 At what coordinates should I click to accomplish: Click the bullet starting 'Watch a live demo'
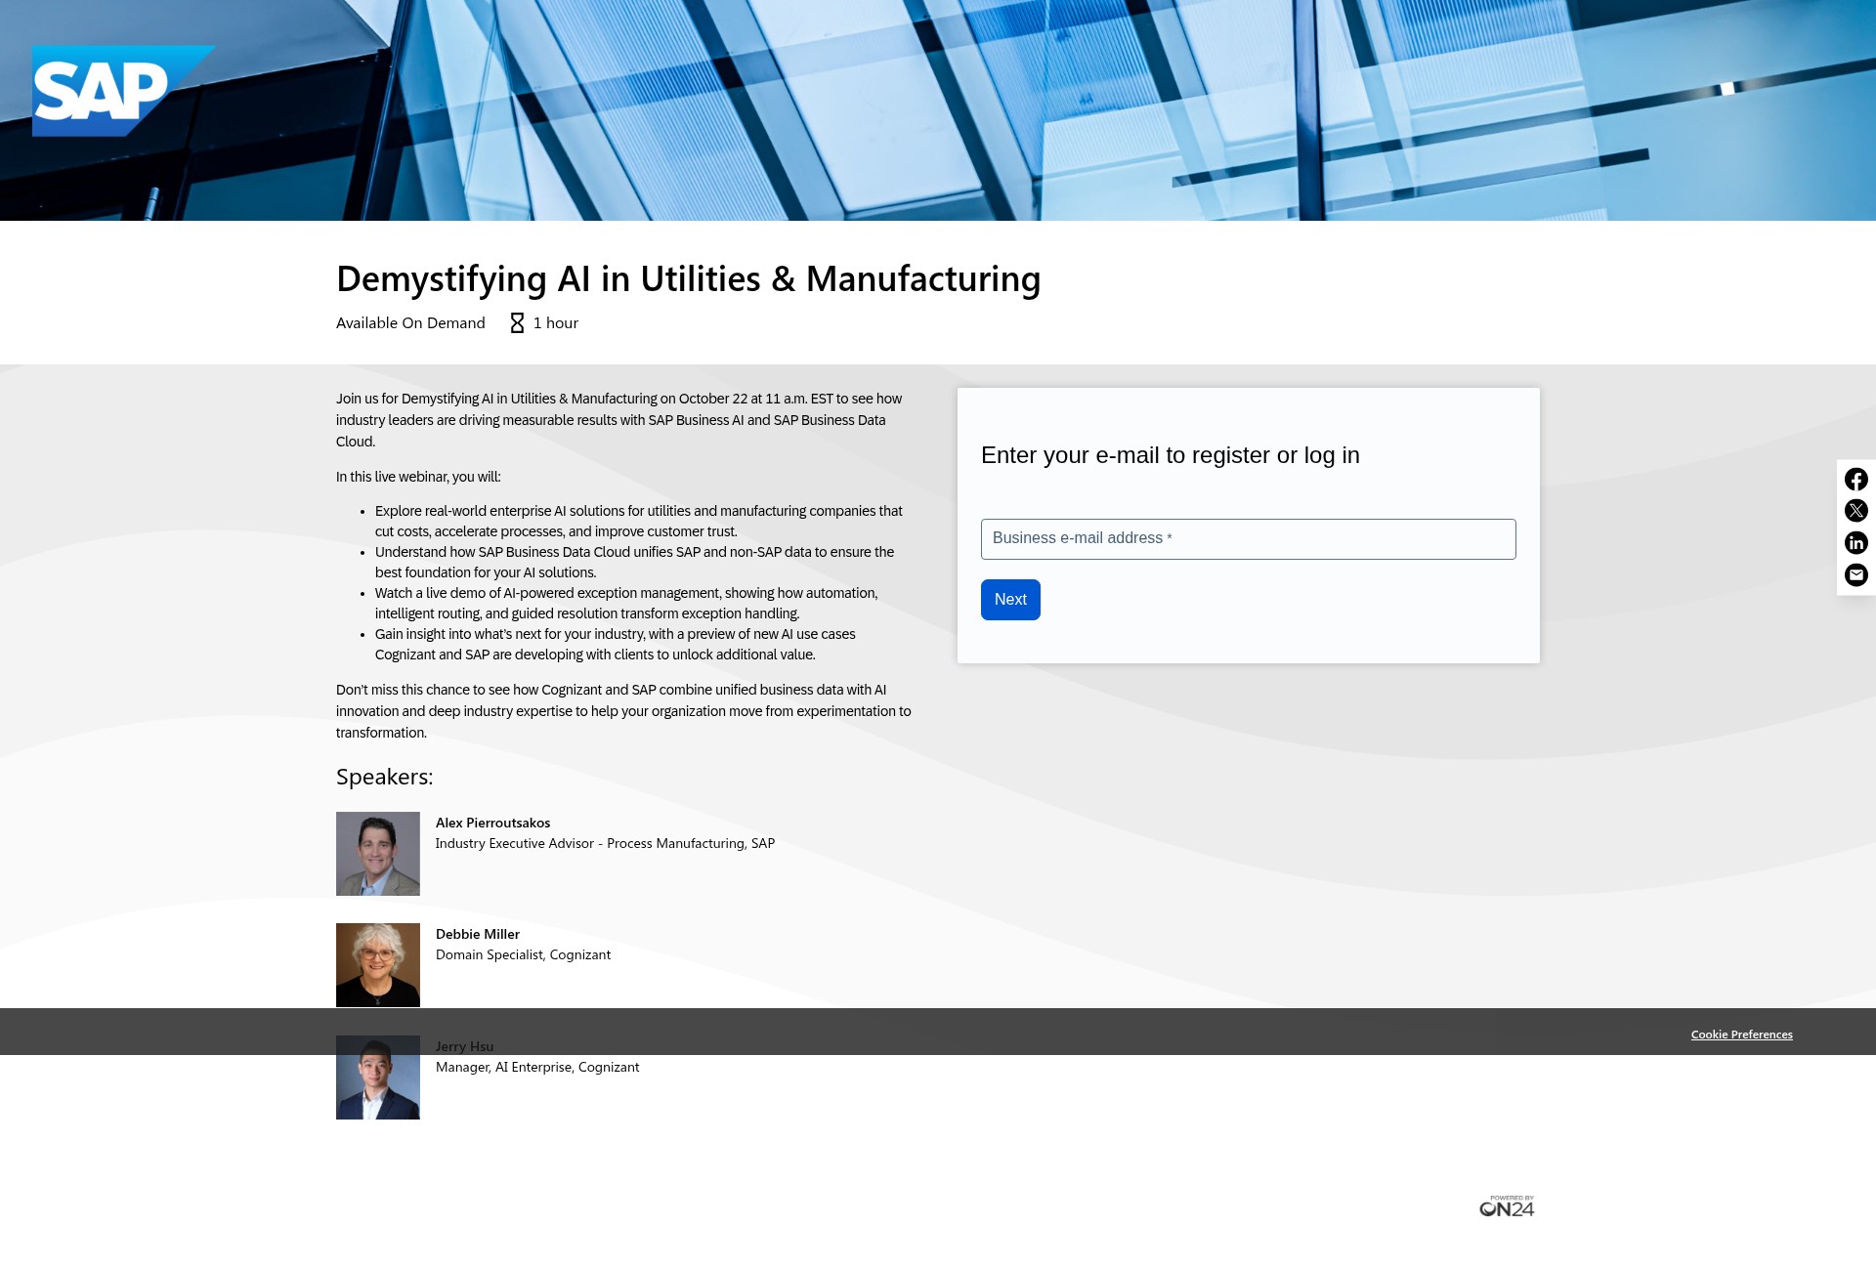(626, 604)
